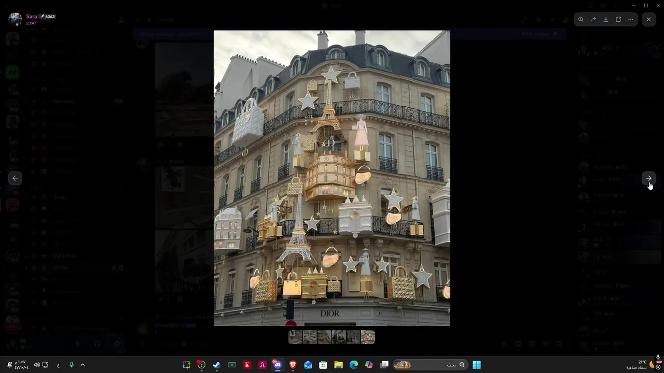The width and height of the screenshot is (664, 373).
Task: Open the image in browser via the external-link icon
Action: click(618, 19)
